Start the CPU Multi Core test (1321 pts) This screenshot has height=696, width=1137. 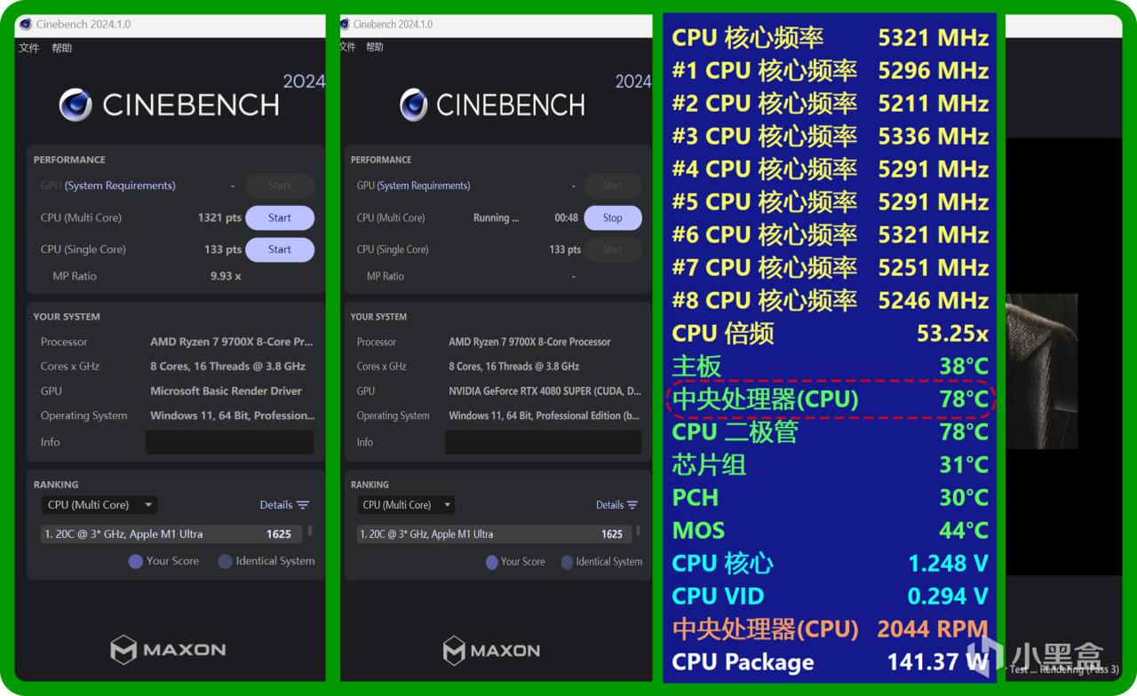pyautogui.click(x=280, y=217)
